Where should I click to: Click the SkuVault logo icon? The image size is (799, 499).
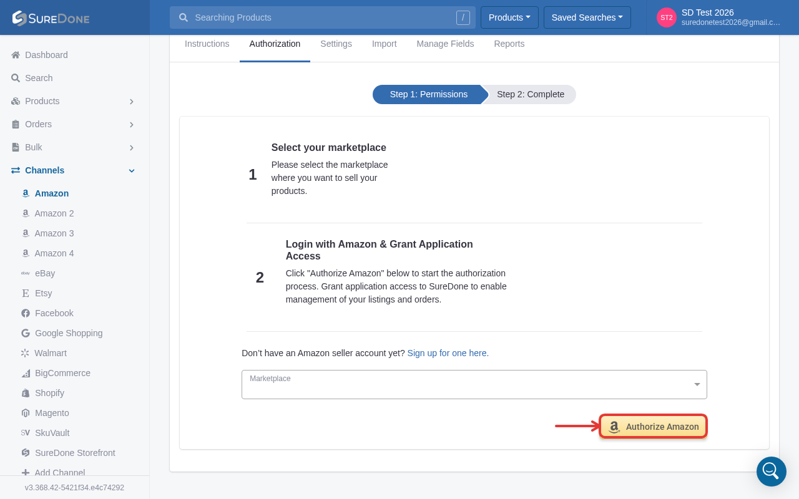(x=26, y=433)
